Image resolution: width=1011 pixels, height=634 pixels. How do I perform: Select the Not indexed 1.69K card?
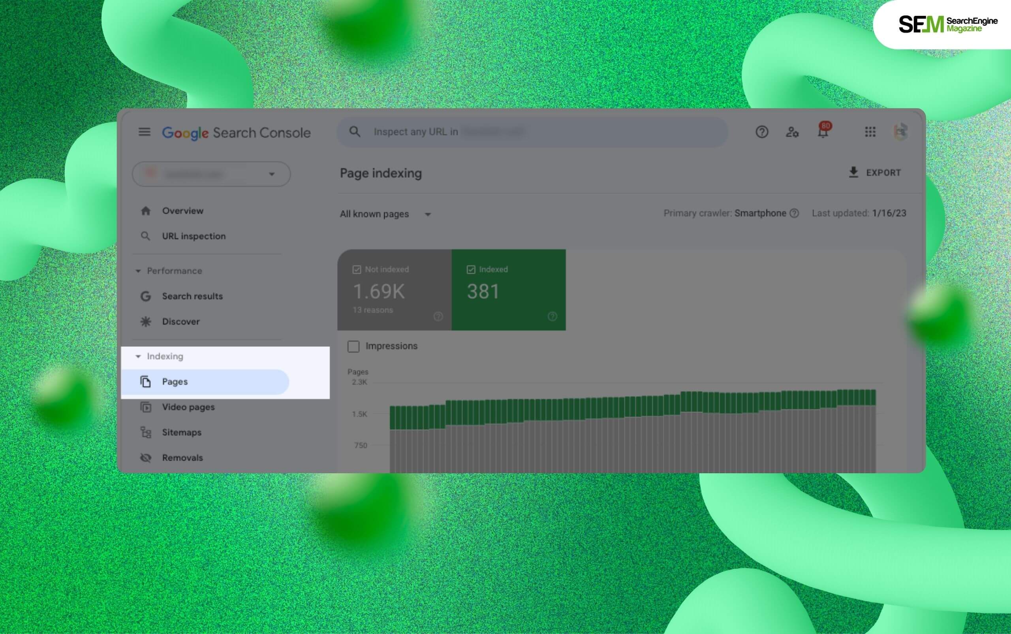pos(395,290)
